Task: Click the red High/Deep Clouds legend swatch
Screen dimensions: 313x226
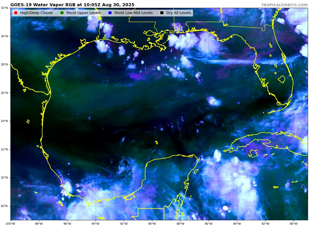Action: [x=16, y=13]
